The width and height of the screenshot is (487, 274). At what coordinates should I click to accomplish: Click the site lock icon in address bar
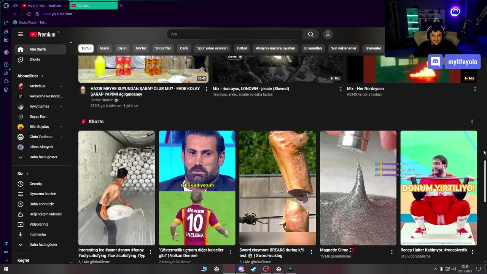pyautogui.click(x=37, y=14)
